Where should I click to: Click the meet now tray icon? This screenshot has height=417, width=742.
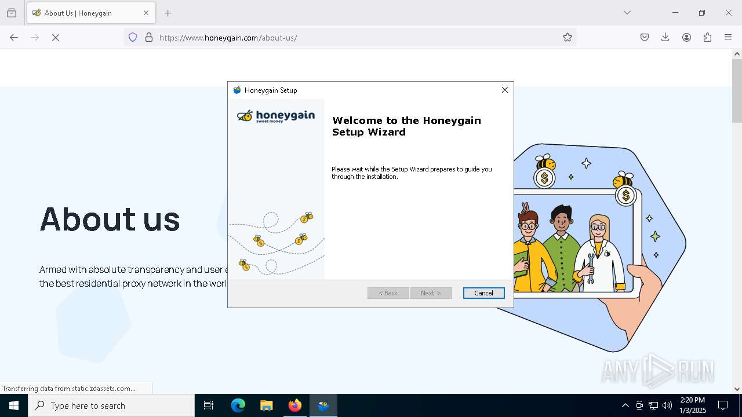point(639,405)
